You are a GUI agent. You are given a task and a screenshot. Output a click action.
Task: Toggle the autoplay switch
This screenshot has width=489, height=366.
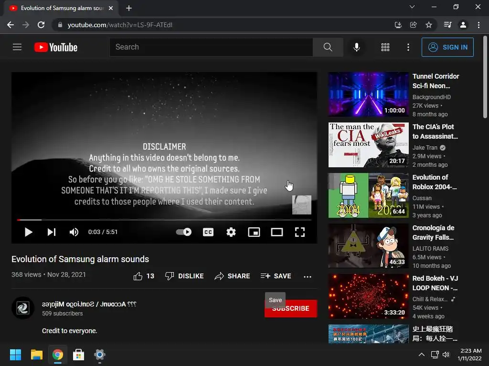point(184,232)
